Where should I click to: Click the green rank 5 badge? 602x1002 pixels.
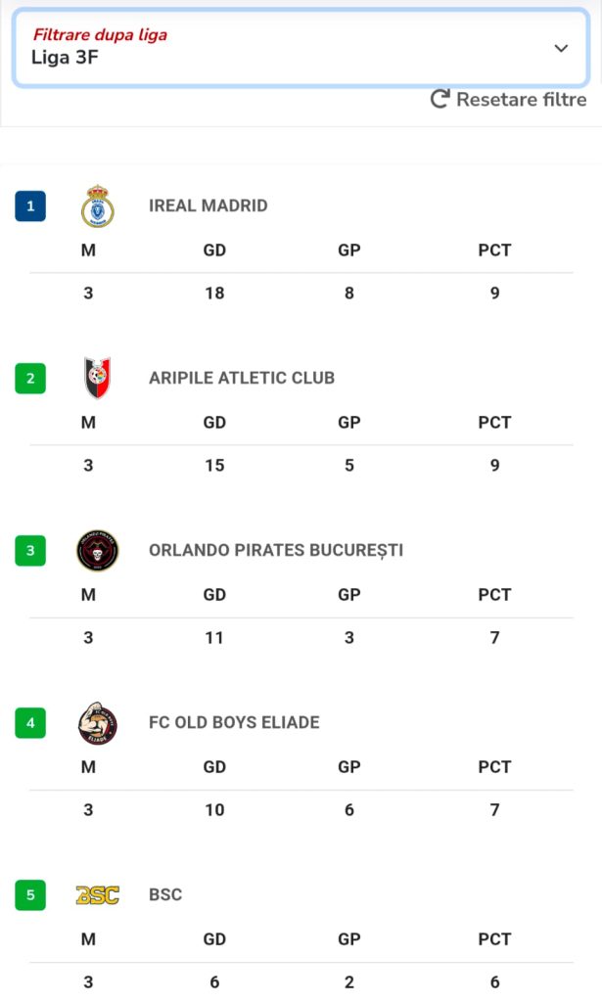pyautogui.click(x=30, y=894)
